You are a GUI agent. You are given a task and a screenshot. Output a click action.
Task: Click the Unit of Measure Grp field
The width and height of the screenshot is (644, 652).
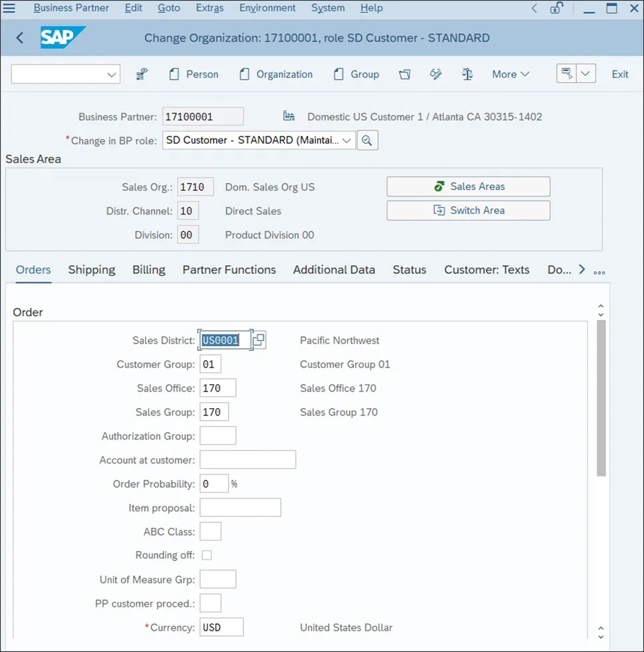coord(218,580)
